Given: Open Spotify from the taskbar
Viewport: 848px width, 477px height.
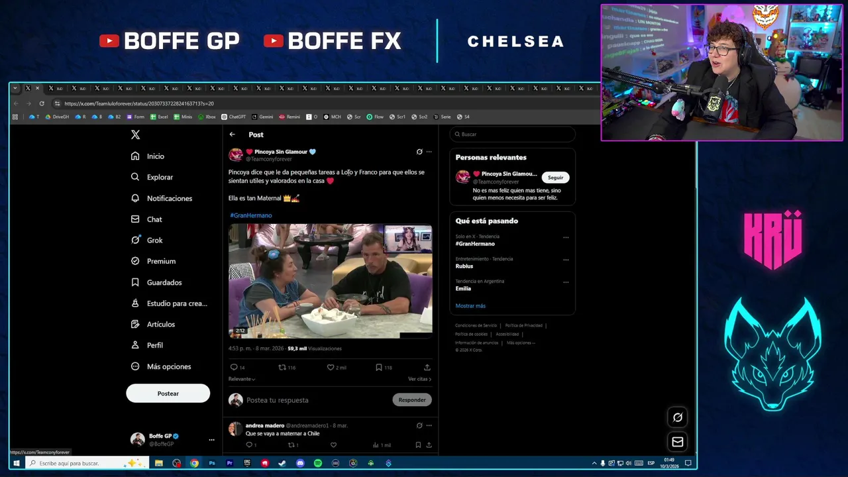Looking at the screenshot, I should tap(318, 463).
